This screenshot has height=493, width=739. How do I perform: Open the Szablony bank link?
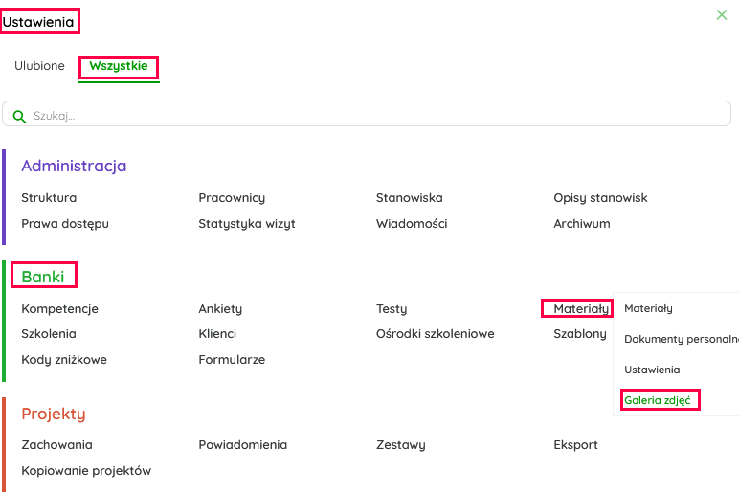580,334
